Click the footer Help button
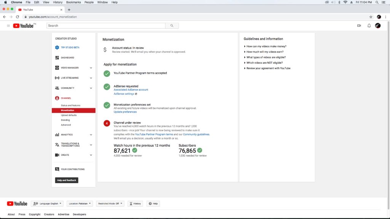The image size is (390, 219). 153,204
